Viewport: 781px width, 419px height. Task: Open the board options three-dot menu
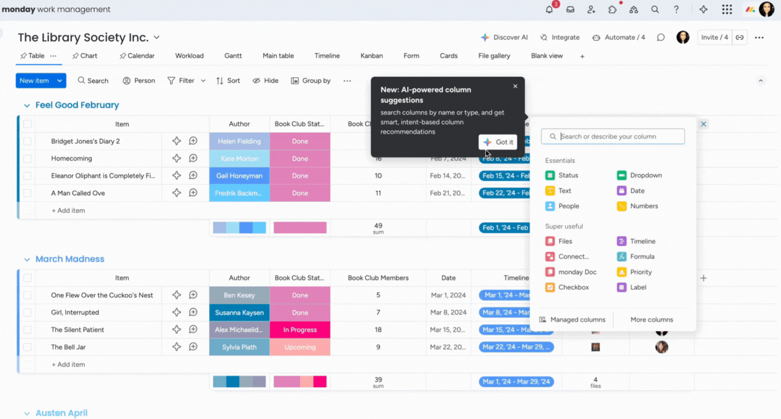pyautogui.click(x=759, y=37)
